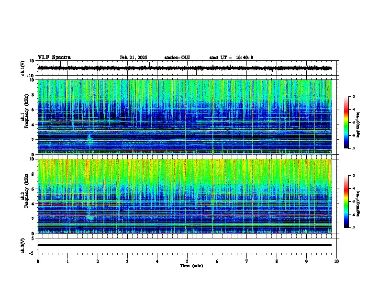Click the ch.1 spectrogram color bar
The height and width of the screenshot is (293, 379).
[x=346, y=123]
